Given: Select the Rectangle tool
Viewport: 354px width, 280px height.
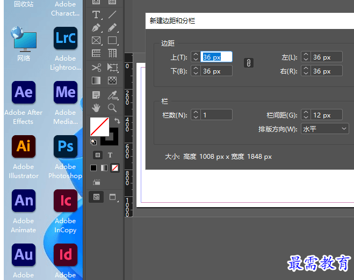Looking at the screenshot, I should click(x=112, y=41).
